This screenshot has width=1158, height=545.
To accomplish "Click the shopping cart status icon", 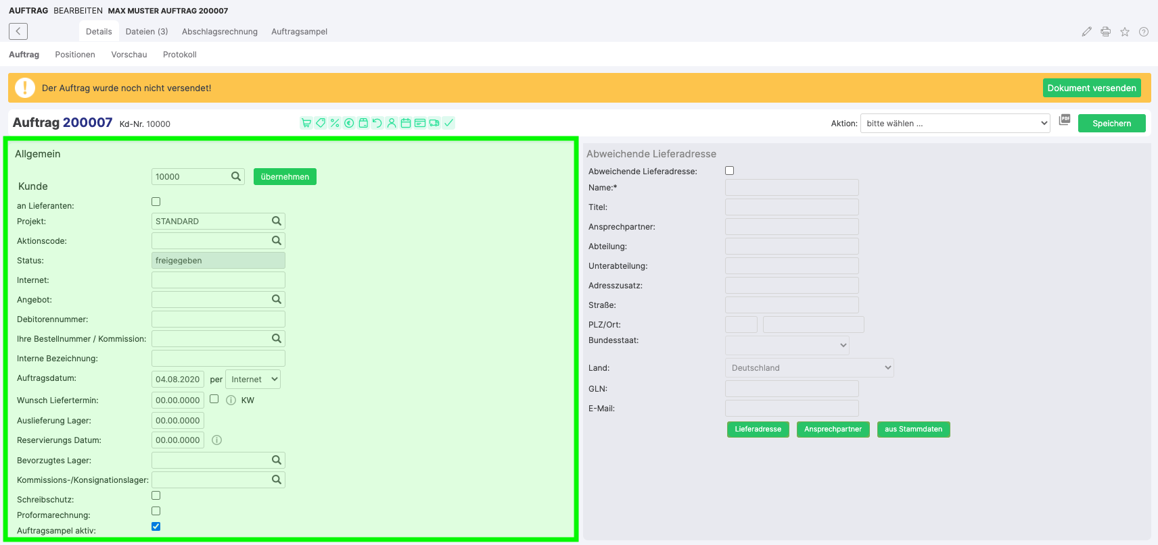I will (x=306, y=123).
